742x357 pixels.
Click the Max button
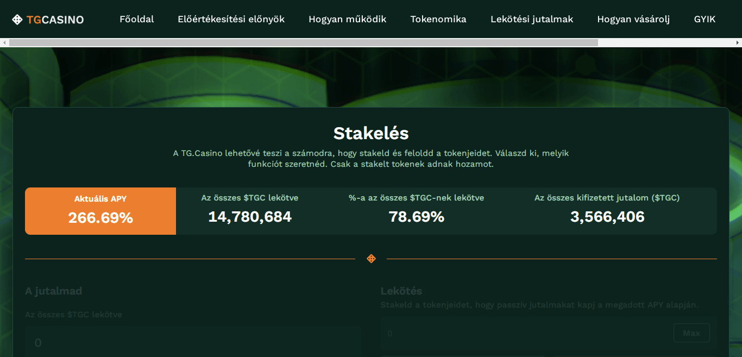coord(691,333)
